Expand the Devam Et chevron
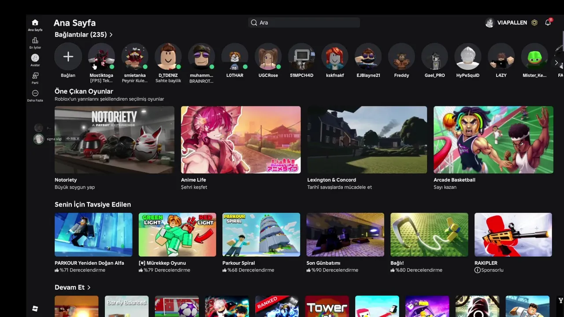This screenshot has height=317, width=564. pos(89,287)
